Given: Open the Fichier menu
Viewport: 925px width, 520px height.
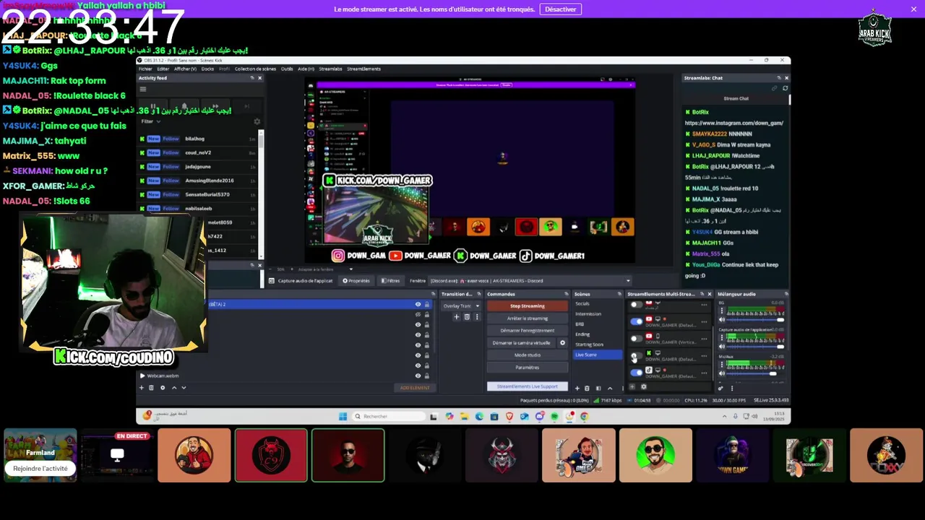Looking at the screenshot, I should point(145,69).
